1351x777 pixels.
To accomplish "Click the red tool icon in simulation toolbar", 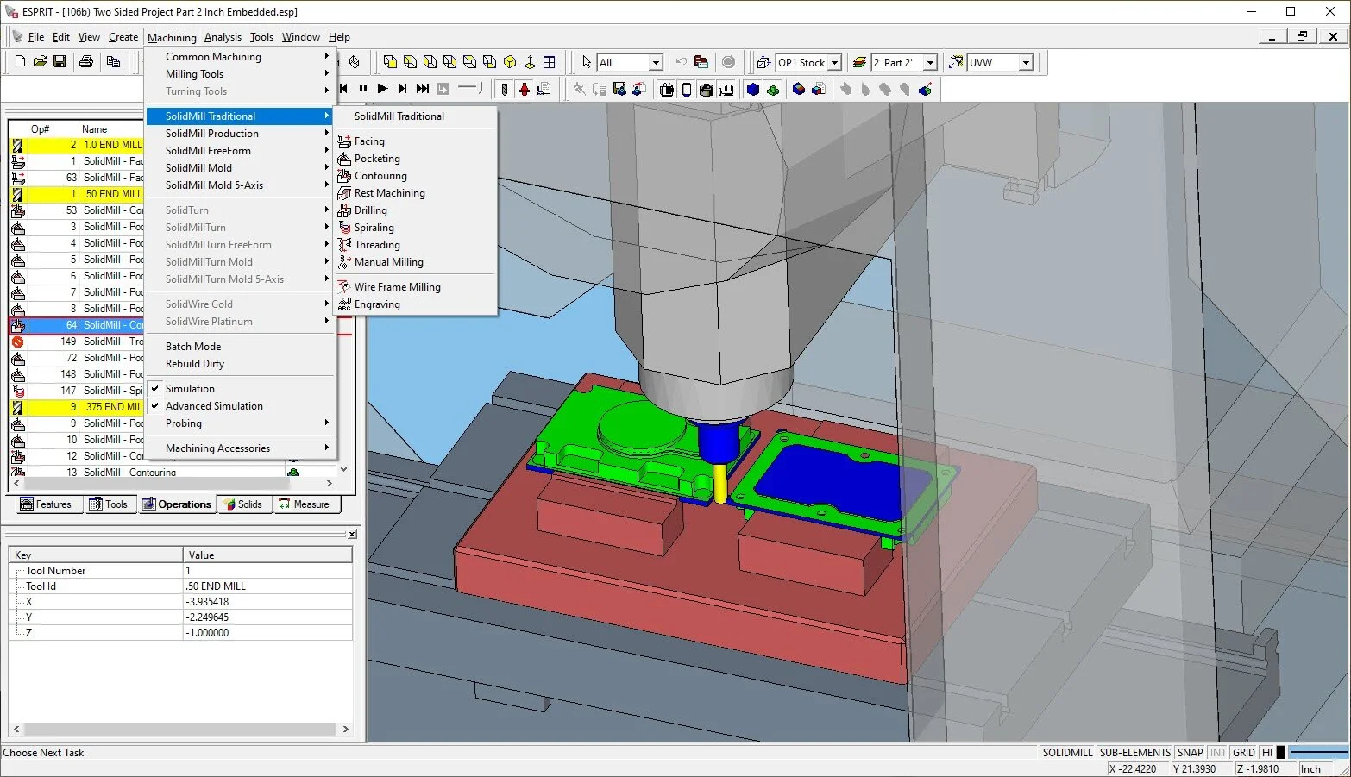I will (525, 89).
